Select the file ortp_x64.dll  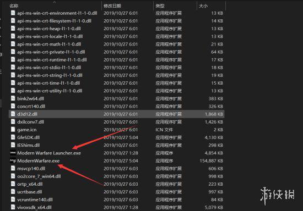click(x=30, y=184)
